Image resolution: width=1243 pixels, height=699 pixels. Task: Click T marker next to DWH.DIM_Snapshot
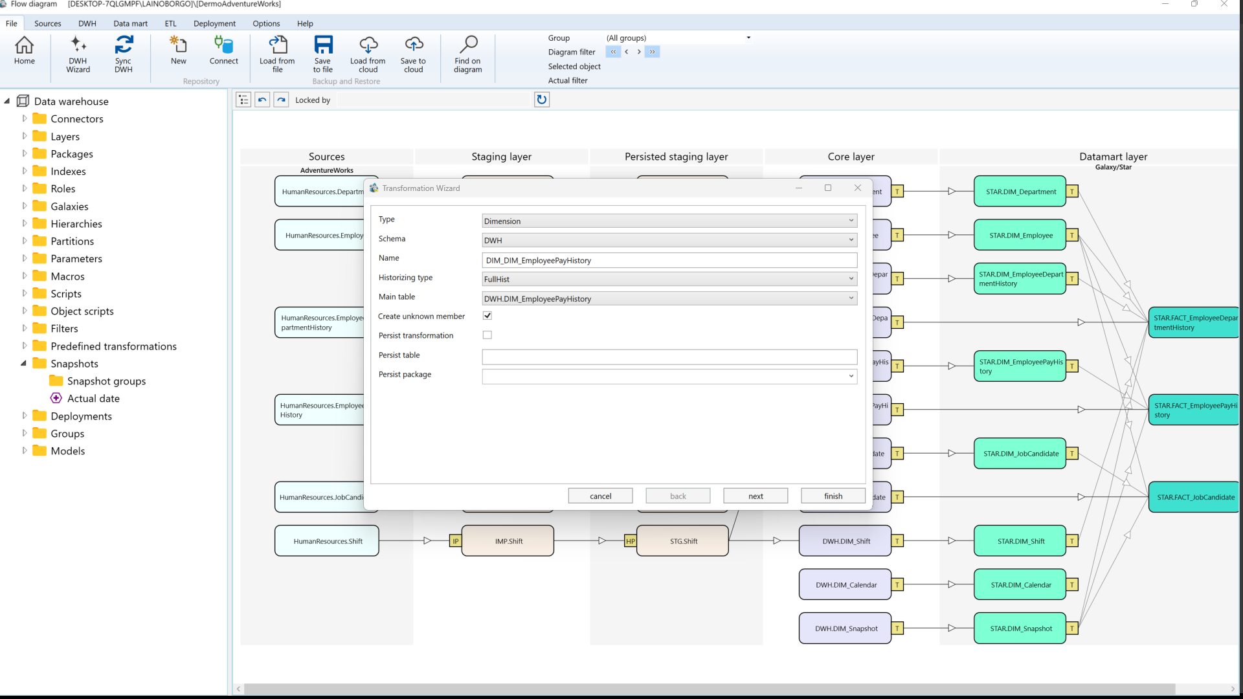(x=897, y=628)
